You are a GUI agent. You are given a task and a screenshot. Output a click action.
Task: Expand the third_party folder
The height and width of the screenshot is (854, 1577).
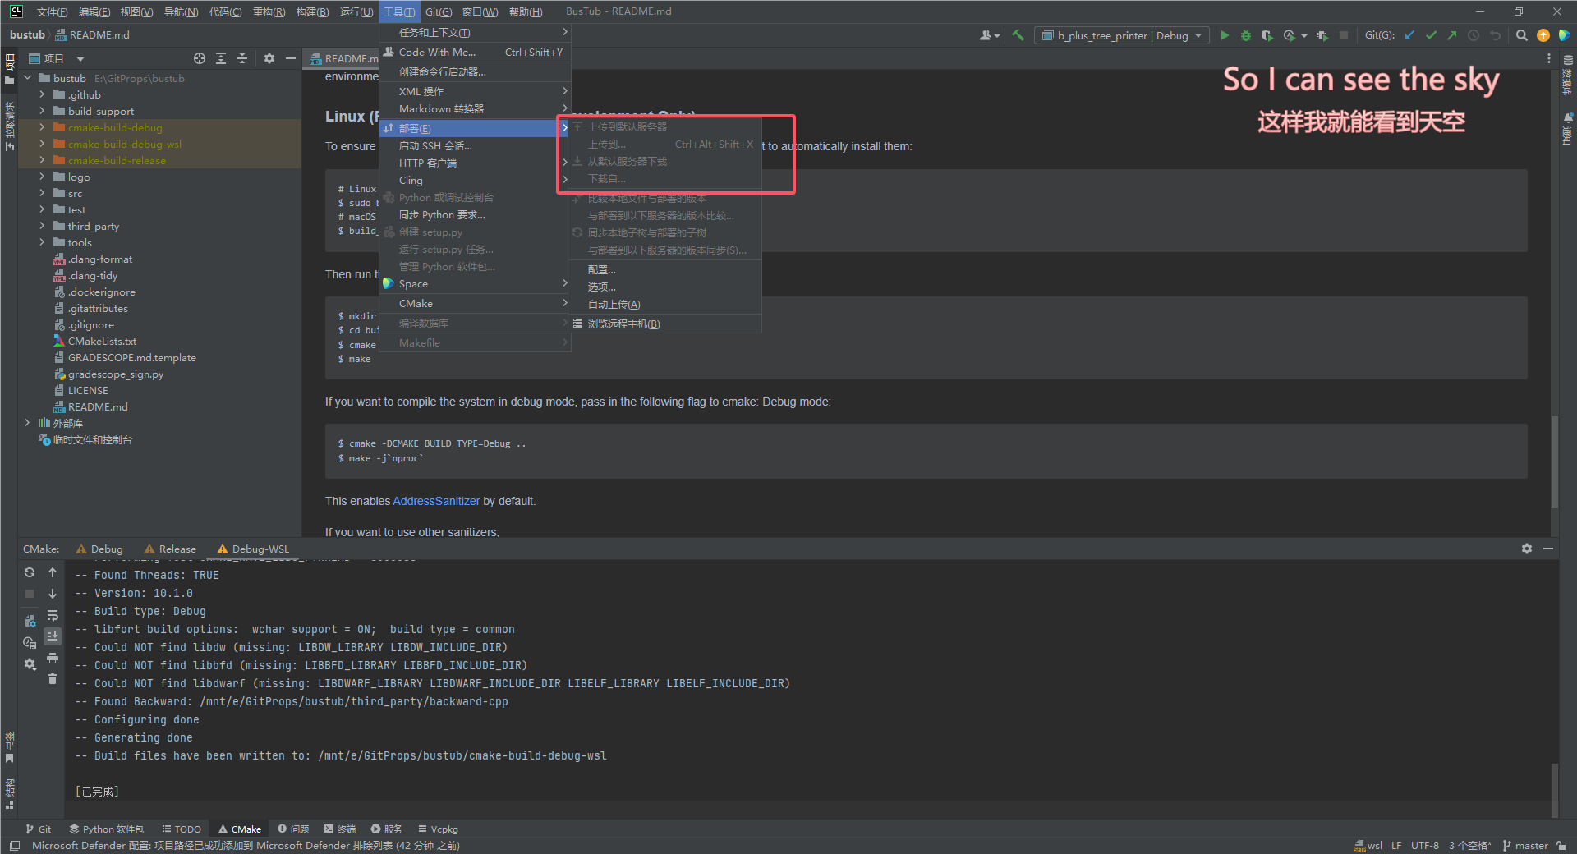pos(42,226)
